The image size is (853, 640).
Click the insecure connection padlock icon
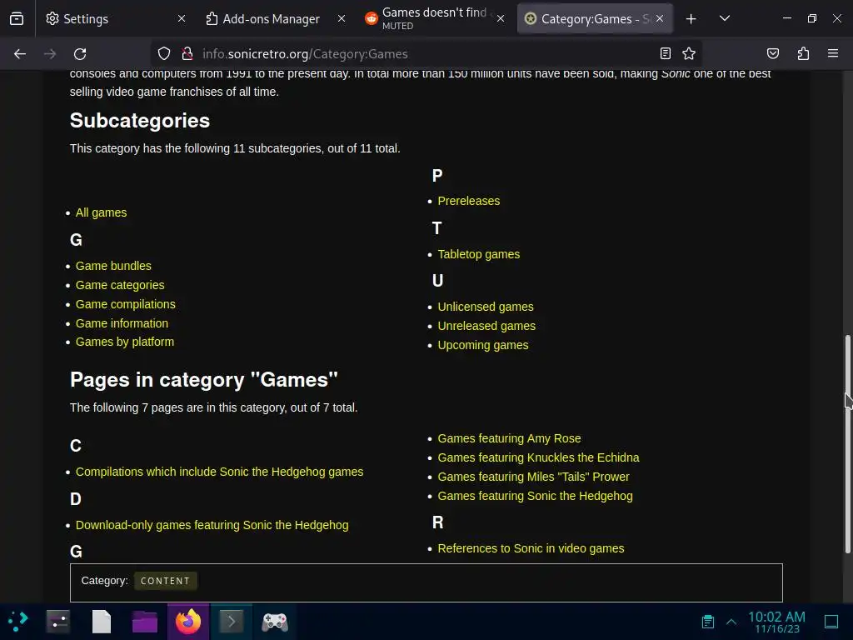pyautogui.click(x=187, y=53)
